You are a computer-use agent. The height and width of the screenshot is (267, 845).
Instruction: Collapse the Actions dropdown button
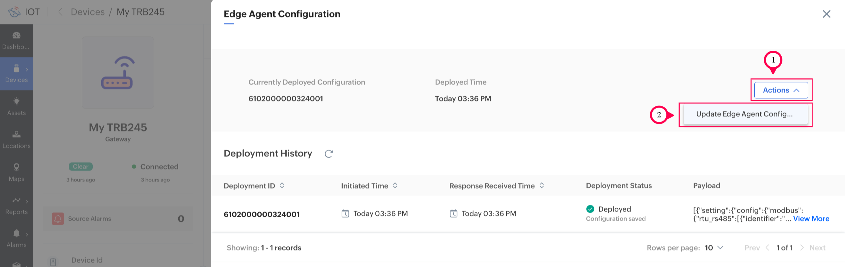tap(781, 90)
